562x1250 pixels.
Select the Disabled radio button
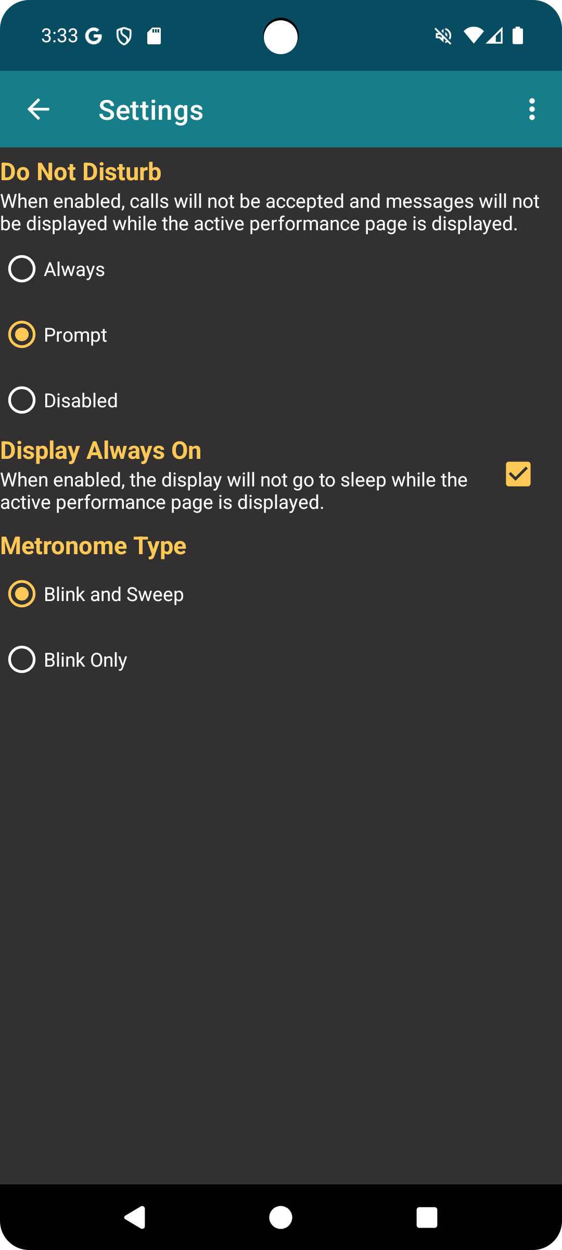[22, 401]
